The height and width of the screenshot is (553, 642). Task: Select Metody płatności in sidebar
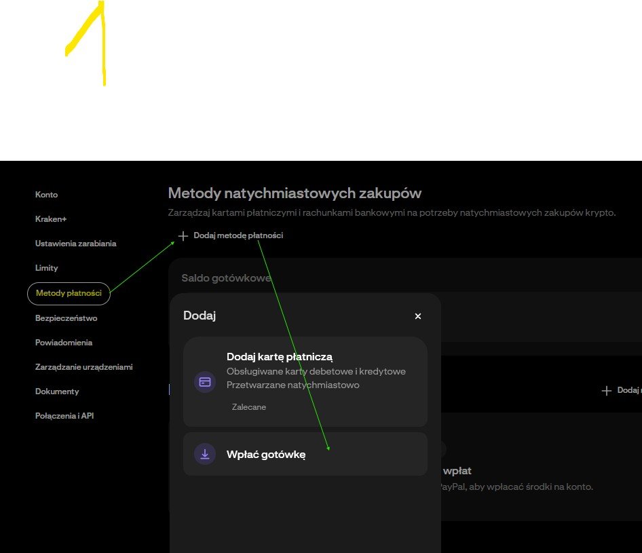pyautogui.click(x=69, y=294)
